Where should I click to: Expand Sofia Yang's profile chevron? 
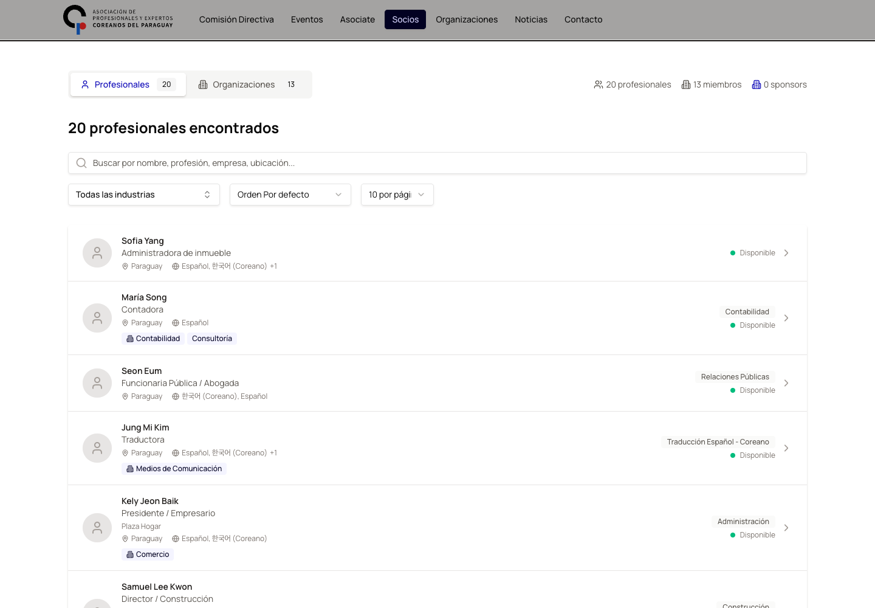(786, 253)
